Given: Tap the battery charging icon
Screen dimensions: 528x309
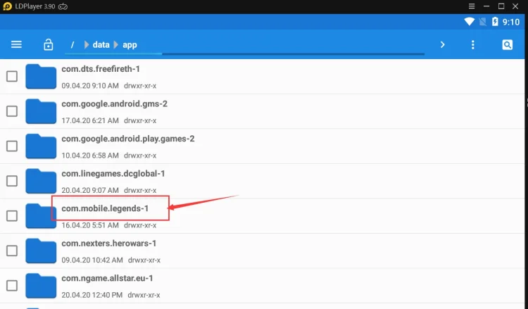Looking at the screenshot, I should click(495, 22).
